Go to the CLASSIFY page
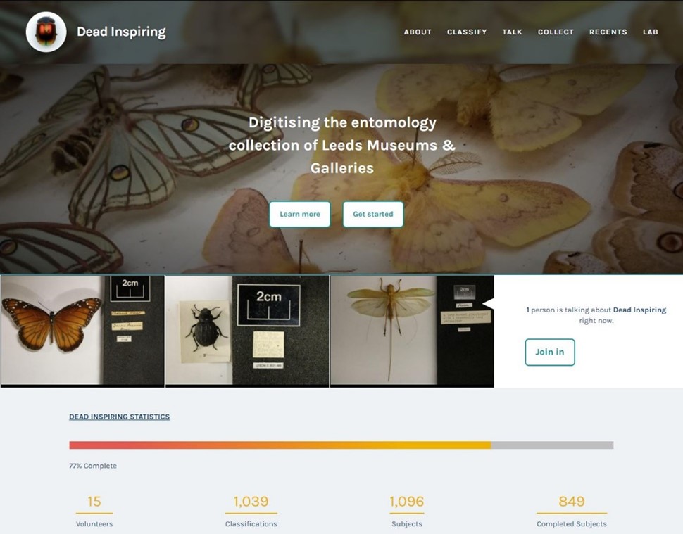The image size is (683, 534). [467, 32]
